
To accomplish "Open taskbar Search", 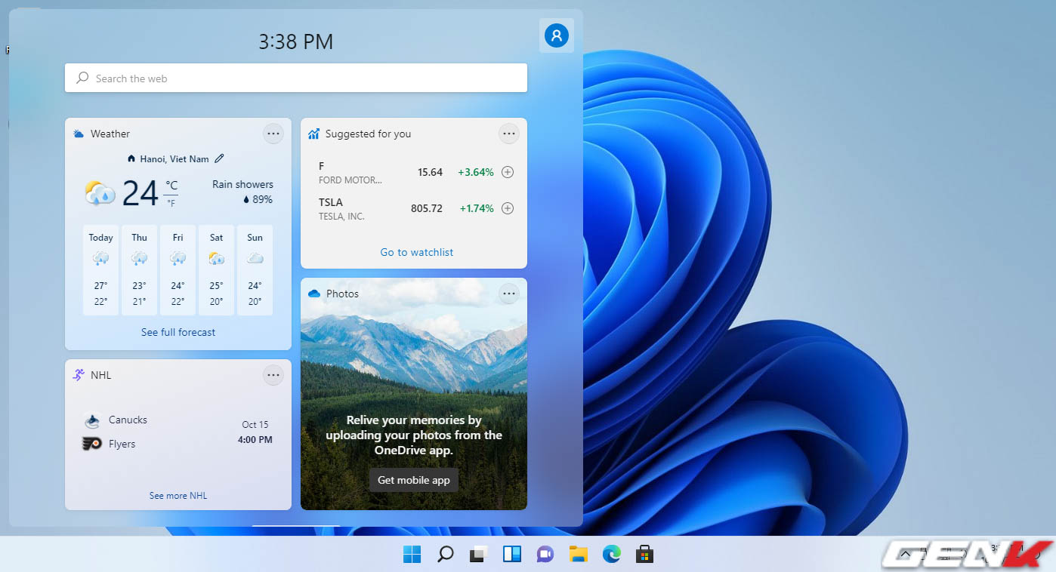I will coord(445,554).
